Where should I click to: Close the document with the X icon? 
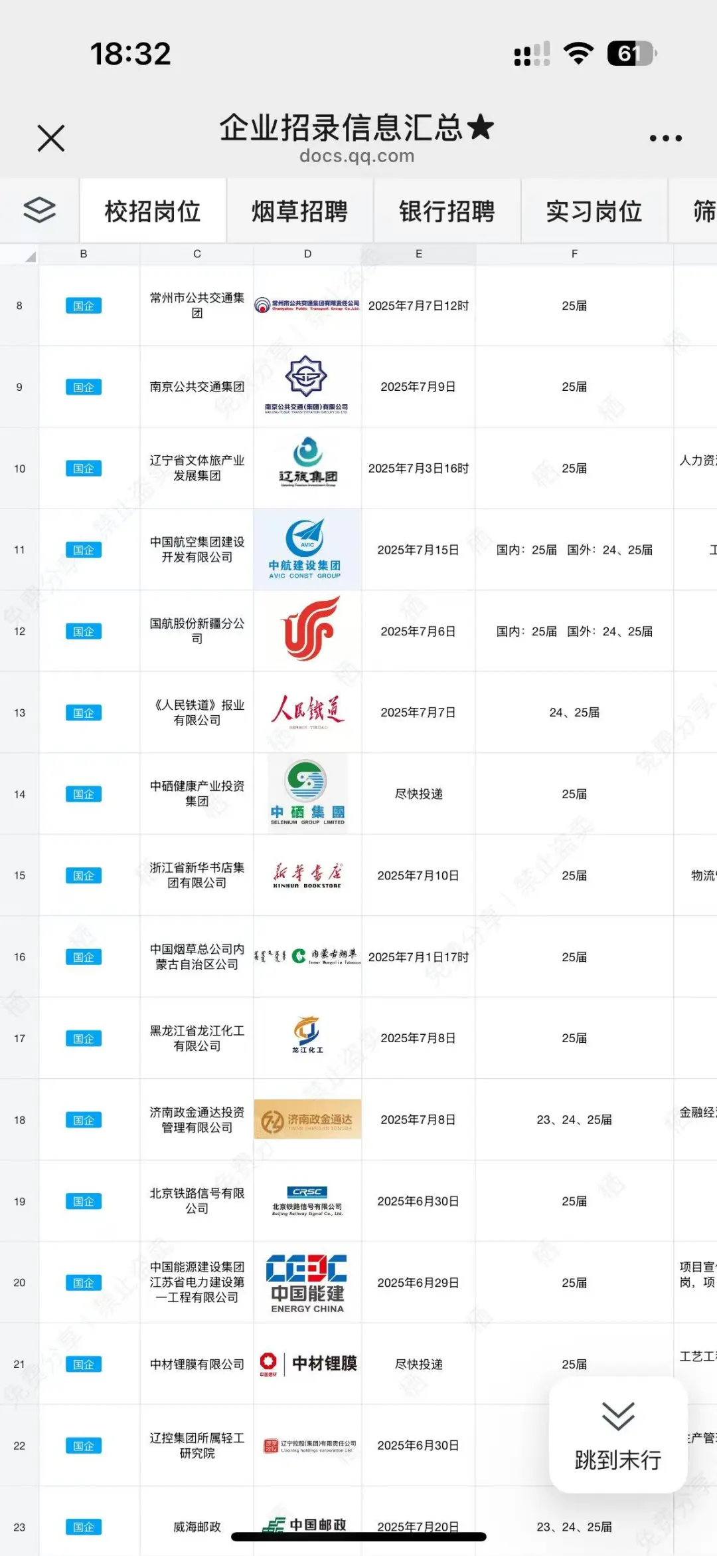[51, 138]
